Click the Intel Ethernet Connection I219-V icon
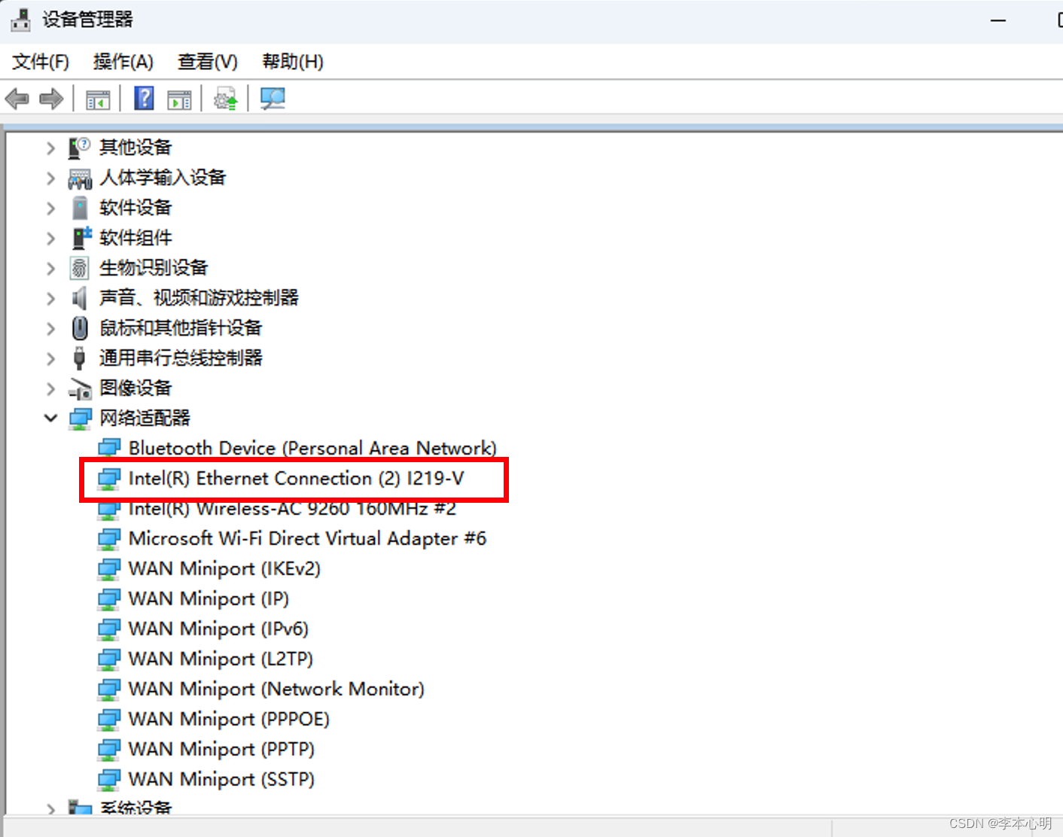 (109, 479)
